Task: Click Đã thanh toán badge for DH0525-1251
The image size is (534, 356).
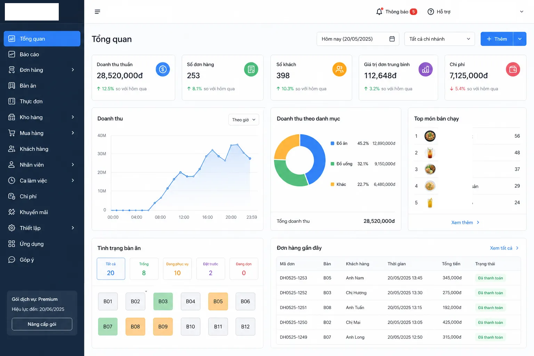Action: pos(491,308)
